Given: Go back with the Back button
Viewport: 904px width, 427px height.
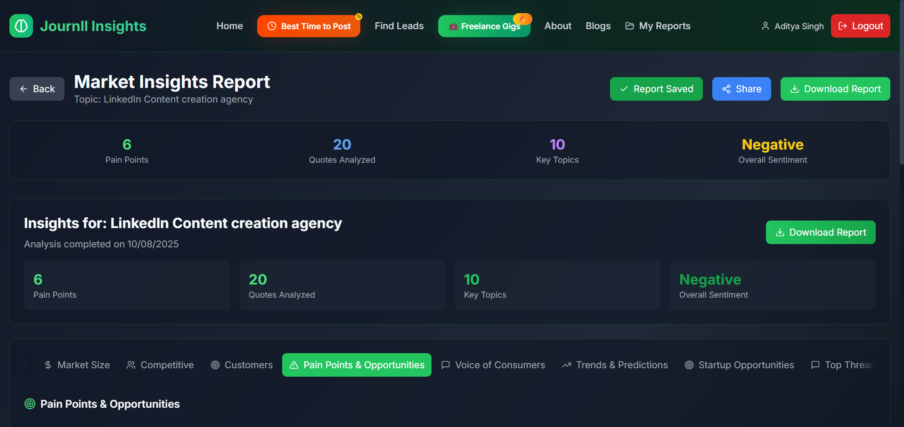Looking at the screenshot, I should click(37, 89).
